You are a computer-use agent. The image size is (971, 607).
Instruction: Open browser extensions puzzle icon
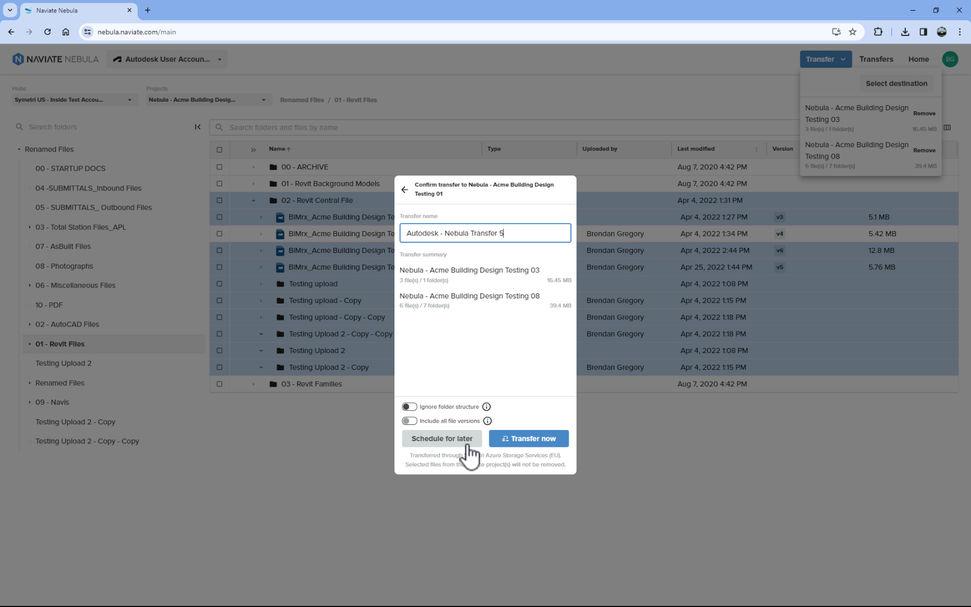pyautogui.click(x=878, y=32)
